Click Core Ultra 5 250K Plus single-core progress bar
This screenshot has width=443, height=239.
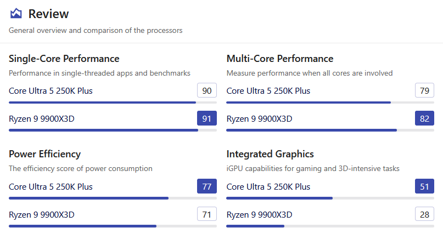coord(113,103)
